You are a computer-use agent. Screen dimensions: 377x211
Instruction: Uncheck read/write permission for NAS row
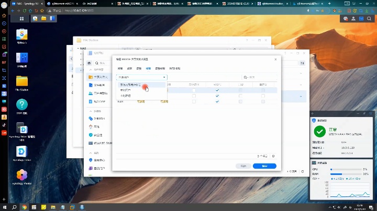point(217,102)
